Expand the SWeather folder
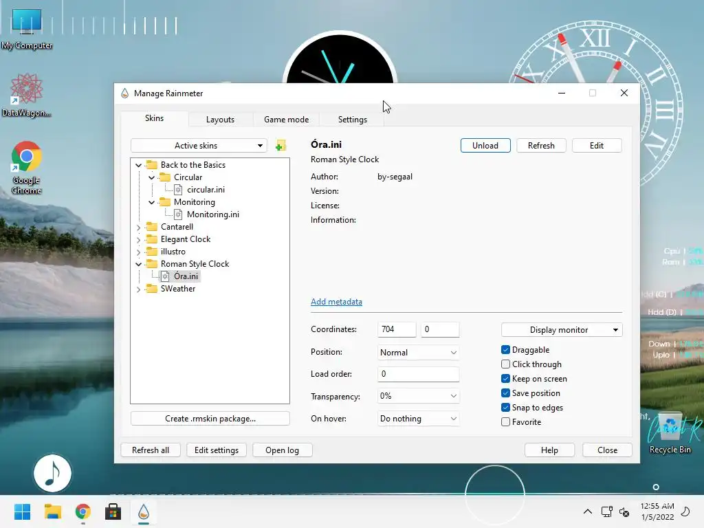 [x=138, y=289]
